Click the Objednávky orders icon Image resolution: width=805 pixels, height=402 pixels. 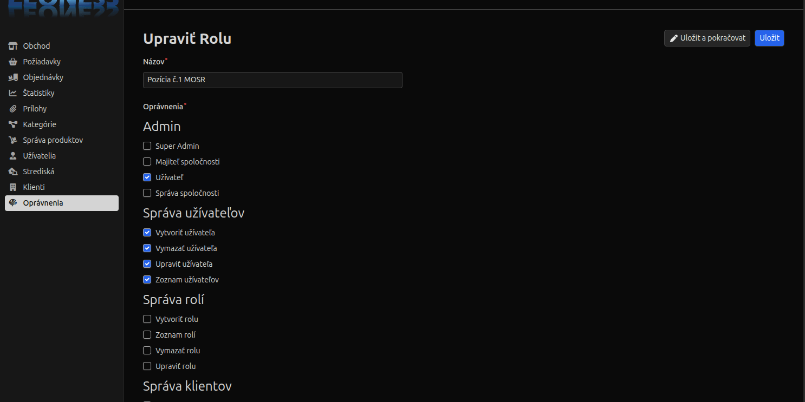[x=13, y=77]
